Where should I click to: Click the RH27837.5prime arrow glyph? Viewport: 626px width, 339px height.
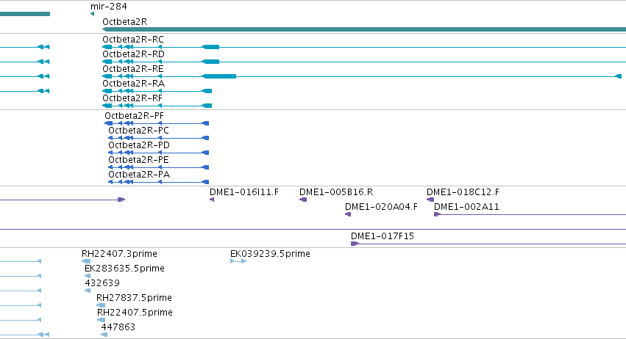[x=101, y=305]
